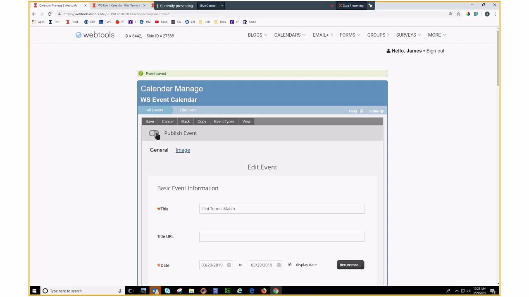Image resolution: width=529 pixels, height=297 pixels.
Task: Click the Video play icon
Action: tap(382, 111)
